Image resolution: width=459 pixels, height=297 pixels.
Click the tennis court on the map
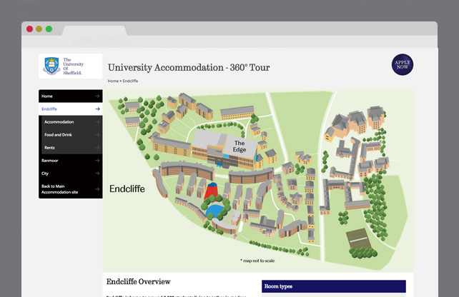361,238
